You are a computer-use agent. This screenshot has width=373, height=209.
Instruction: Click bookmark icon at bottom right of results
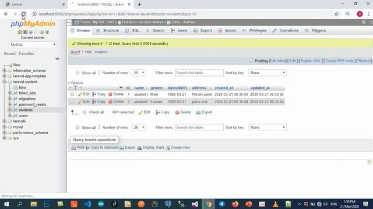coord(369,162)
